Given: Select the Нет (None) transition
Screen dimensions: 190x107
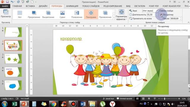Looking at the screenshot, I should click(x=20, y=14).
